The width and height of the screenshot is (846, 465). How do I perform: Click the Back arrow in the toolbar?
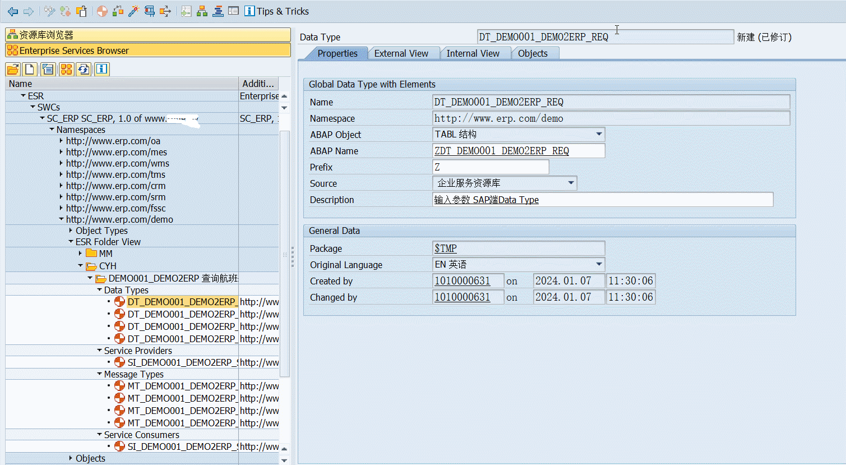click(x=13, y=11)
